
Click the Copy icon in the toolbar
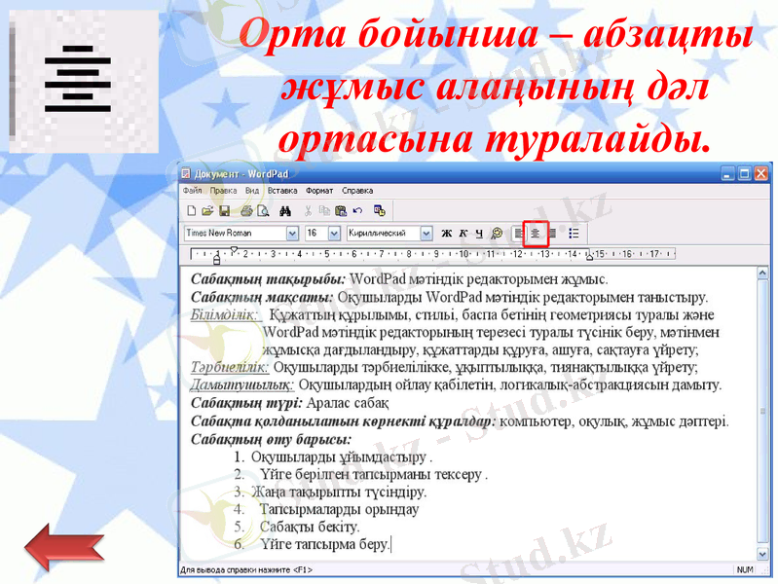pyautogui.click(x=324, y=211)
